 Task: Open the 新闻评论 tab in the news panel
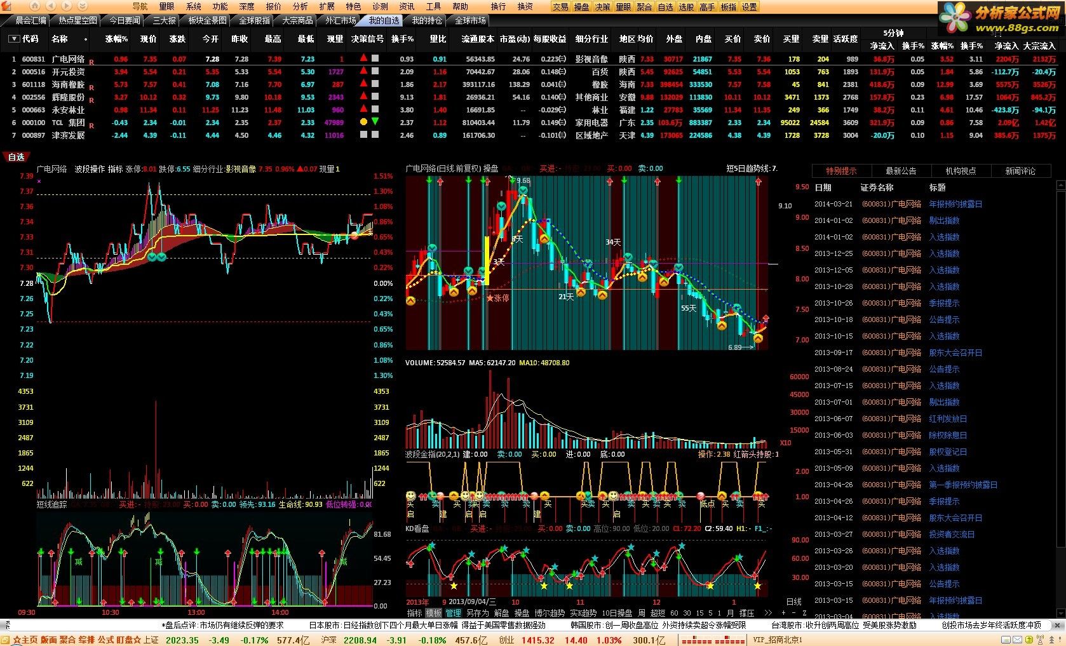point(1020,171)
